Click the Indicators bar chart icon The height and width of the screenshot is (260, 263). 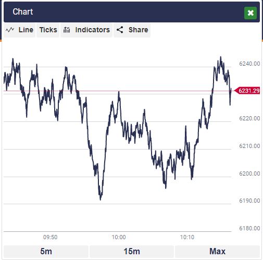(x=67, y=30)
